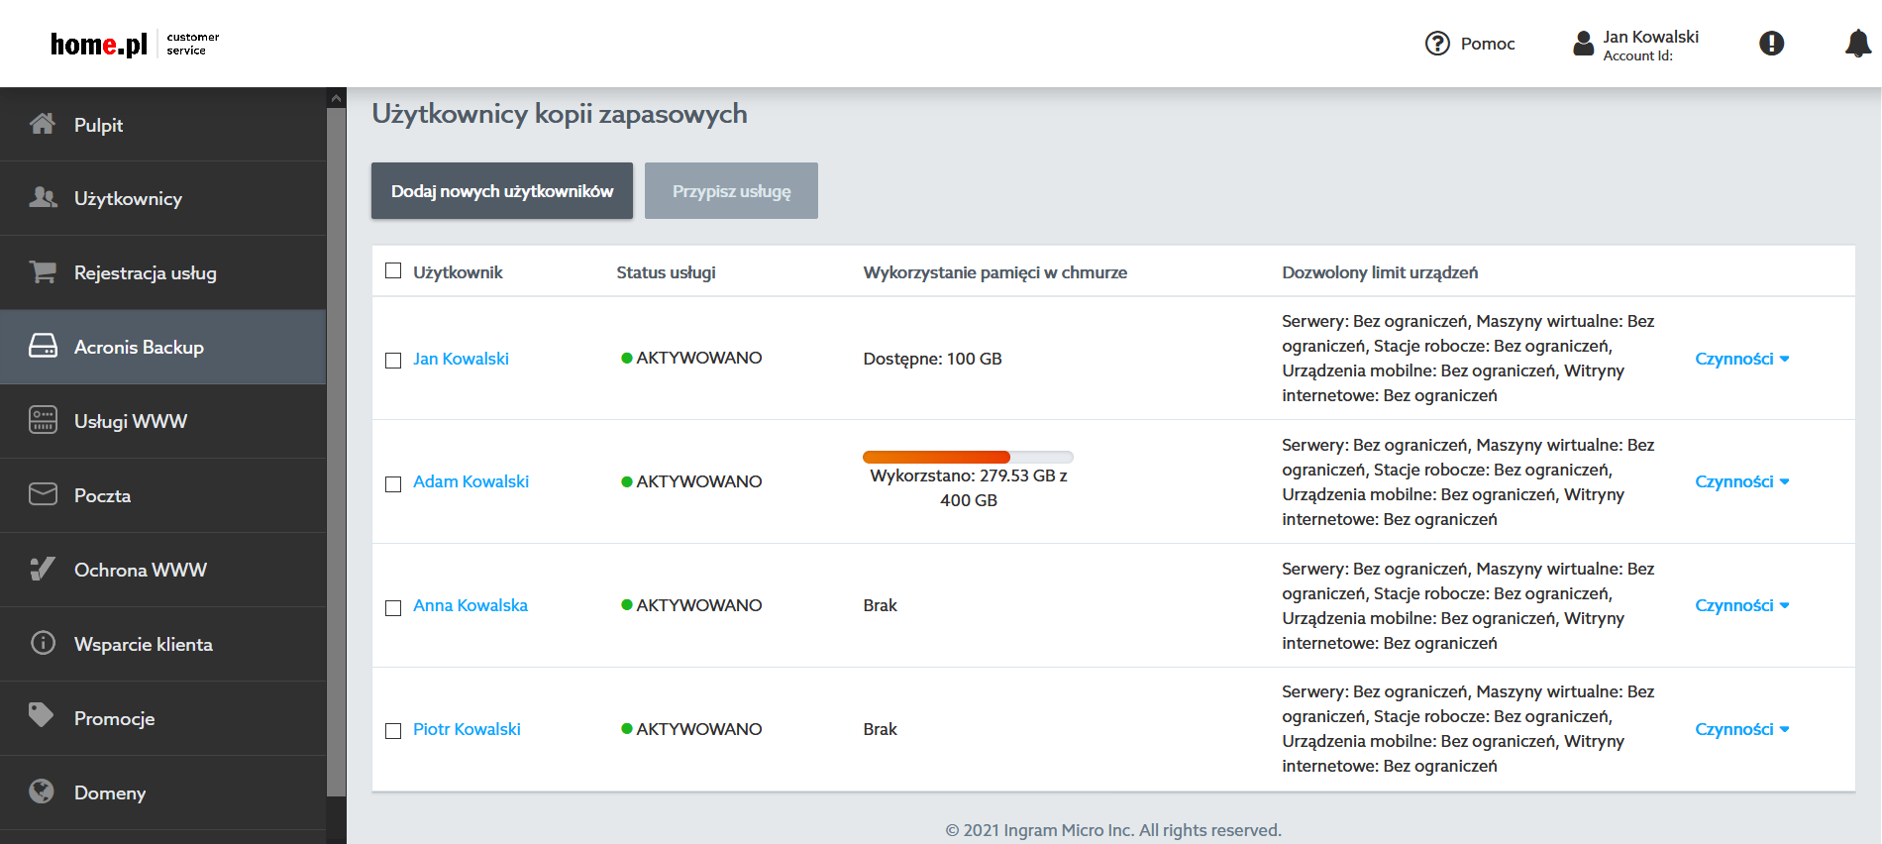Open Promocje menu item
The width and height of the screenshot is (1882, 844).
pyautogui.click(x=163, y=718)
